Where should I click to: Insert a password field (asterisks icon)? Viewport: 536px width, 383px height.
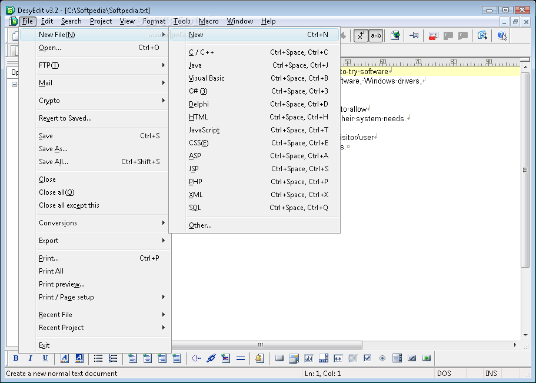pos(338,358)
